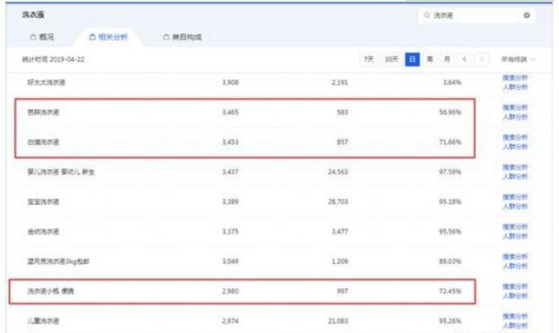The height and width of the screenshot is (333, 559).
Task: Click the percentage 89.03%
Action: [x=450, y=261]
